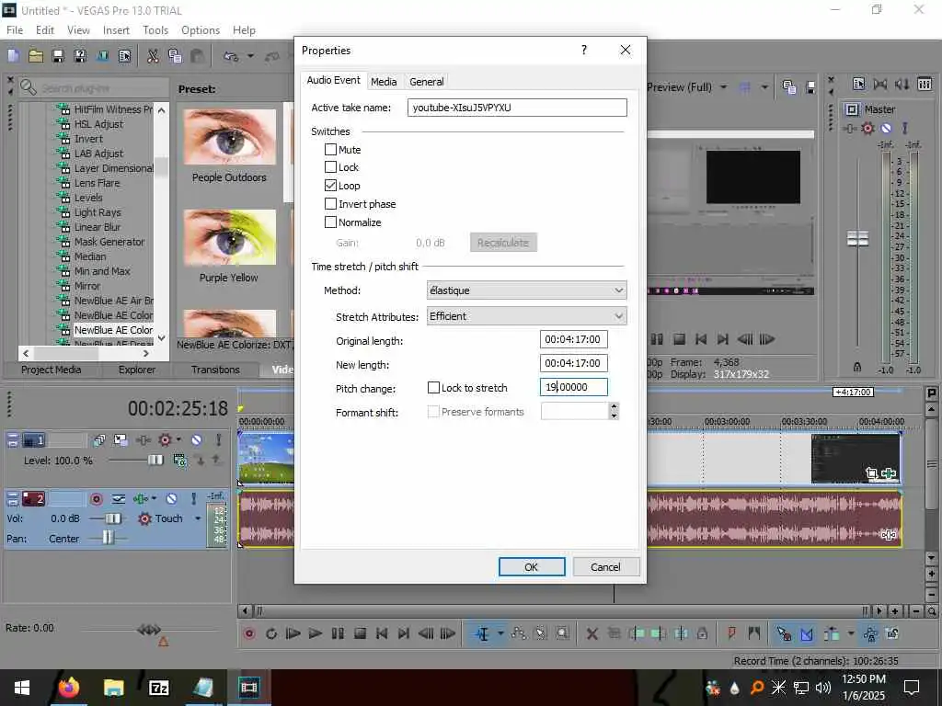Click the Record button in transport bar
The height and width of the screenshot is (706, 942).
point(249,633)
